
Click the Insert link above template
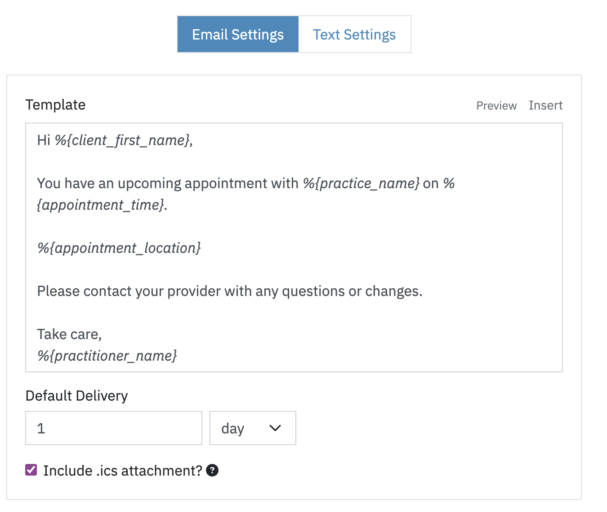545,106
